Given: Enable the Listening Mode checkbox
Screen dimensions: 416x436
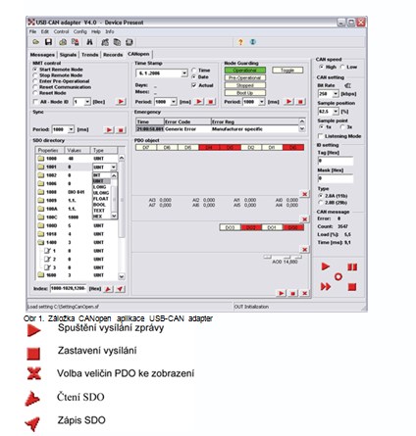Looking at the screenshot, I should 321,136.
